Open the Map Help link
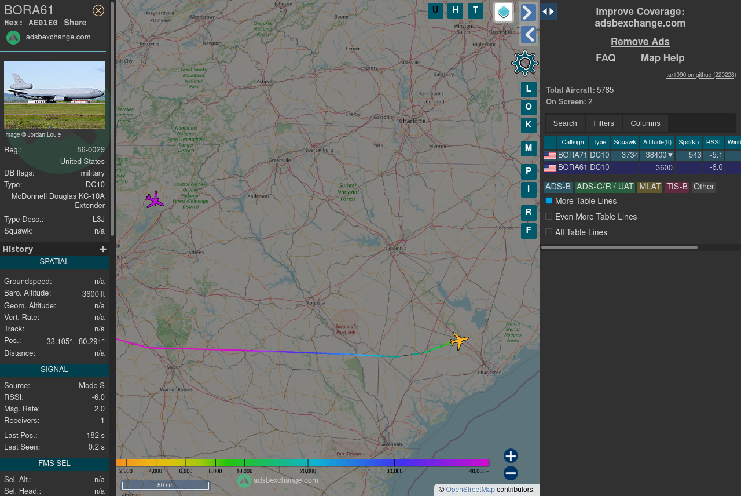 coord(663,58)
